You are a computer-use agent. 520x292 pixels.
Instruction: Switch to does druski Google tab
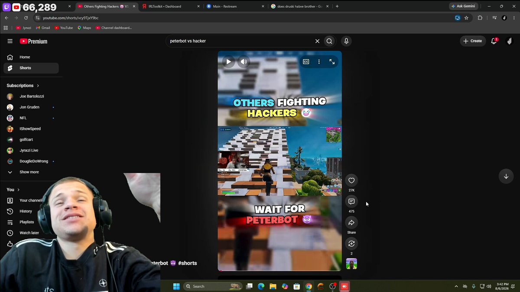299,6
